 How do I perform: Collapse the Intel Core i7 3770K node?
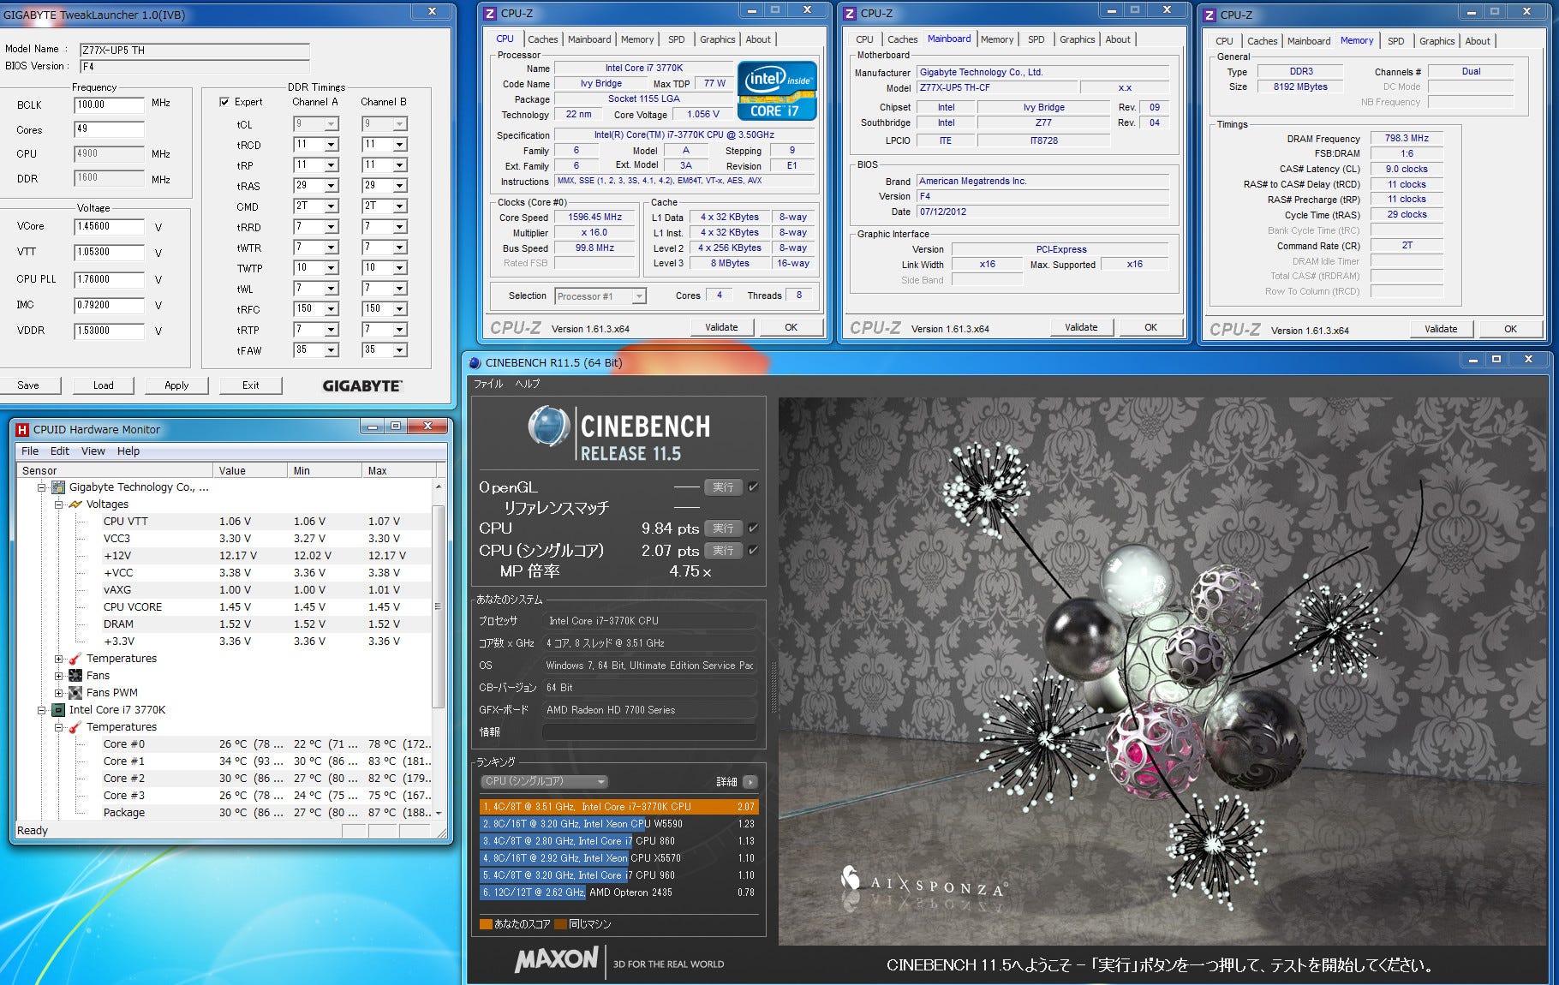click(x=41, y=710)
